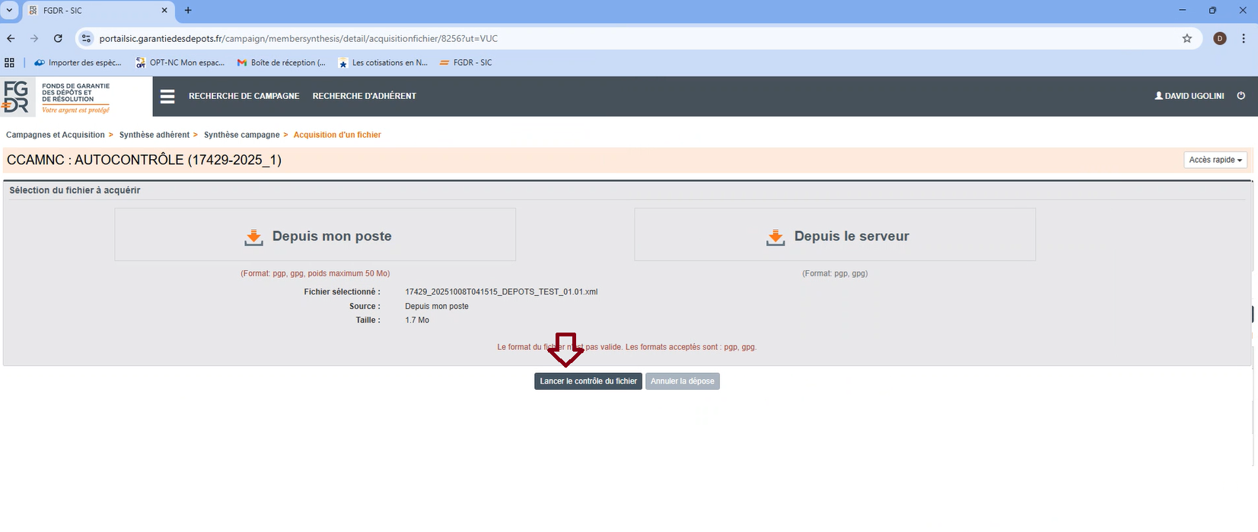Open Chrome three-dot menu
The image size is (1258, 532).
coord(1244,39)
